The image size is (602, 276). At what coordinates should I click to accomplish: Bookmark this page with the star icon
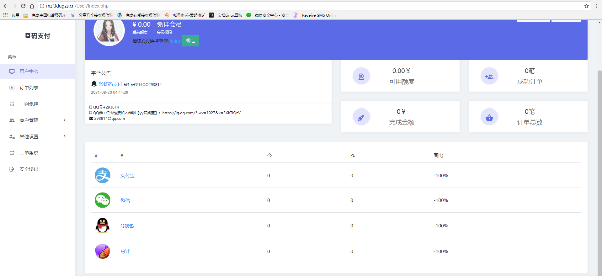pos(586,6)
